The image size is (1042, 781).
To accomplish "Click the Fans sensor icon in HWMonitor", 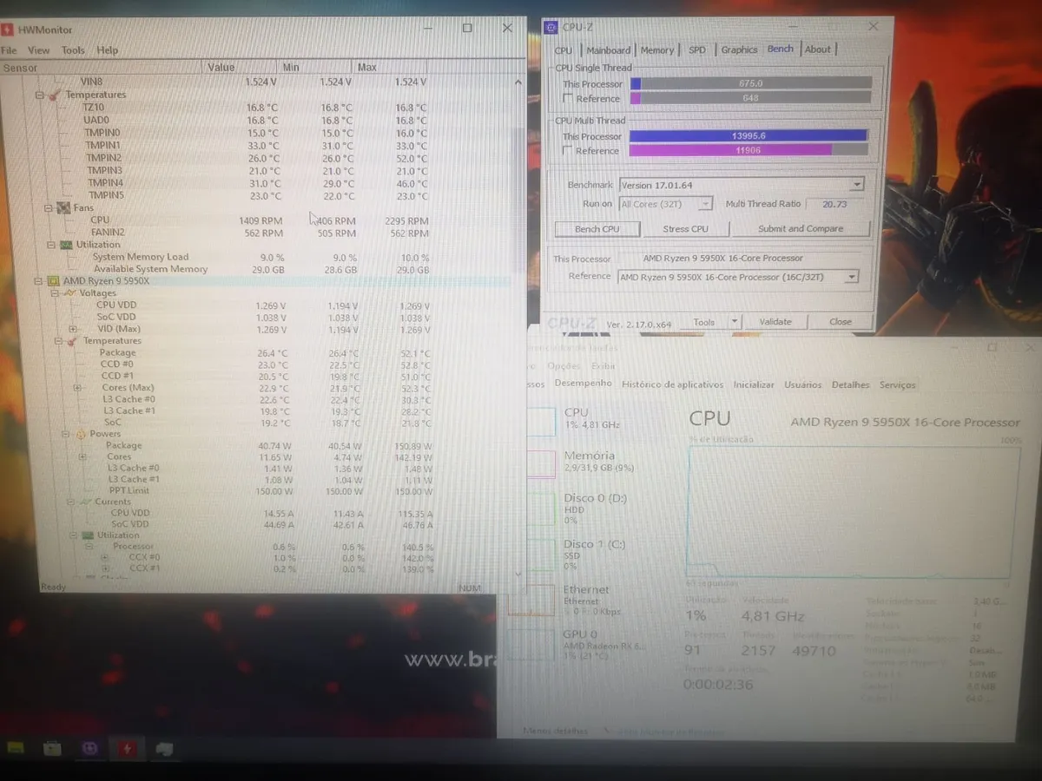I will pos(63,207).
